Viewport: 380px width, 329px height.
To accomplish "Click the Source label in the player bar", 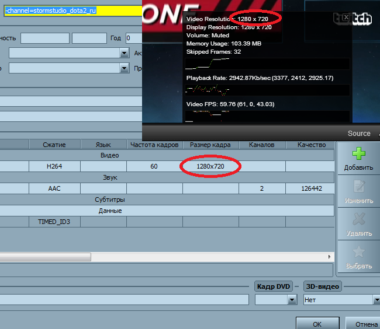I will click(359, 133).
